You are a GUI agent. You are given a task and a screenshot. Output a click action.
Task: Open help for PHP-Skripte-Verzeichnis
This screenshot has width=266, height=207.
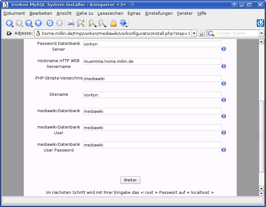point(224,84)
